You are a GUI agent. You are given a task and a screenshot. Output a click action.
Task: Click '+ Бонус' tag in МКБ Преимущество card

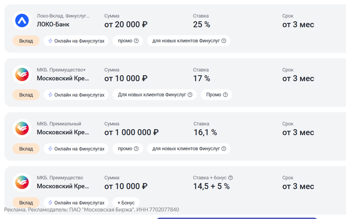pos(126,203)
